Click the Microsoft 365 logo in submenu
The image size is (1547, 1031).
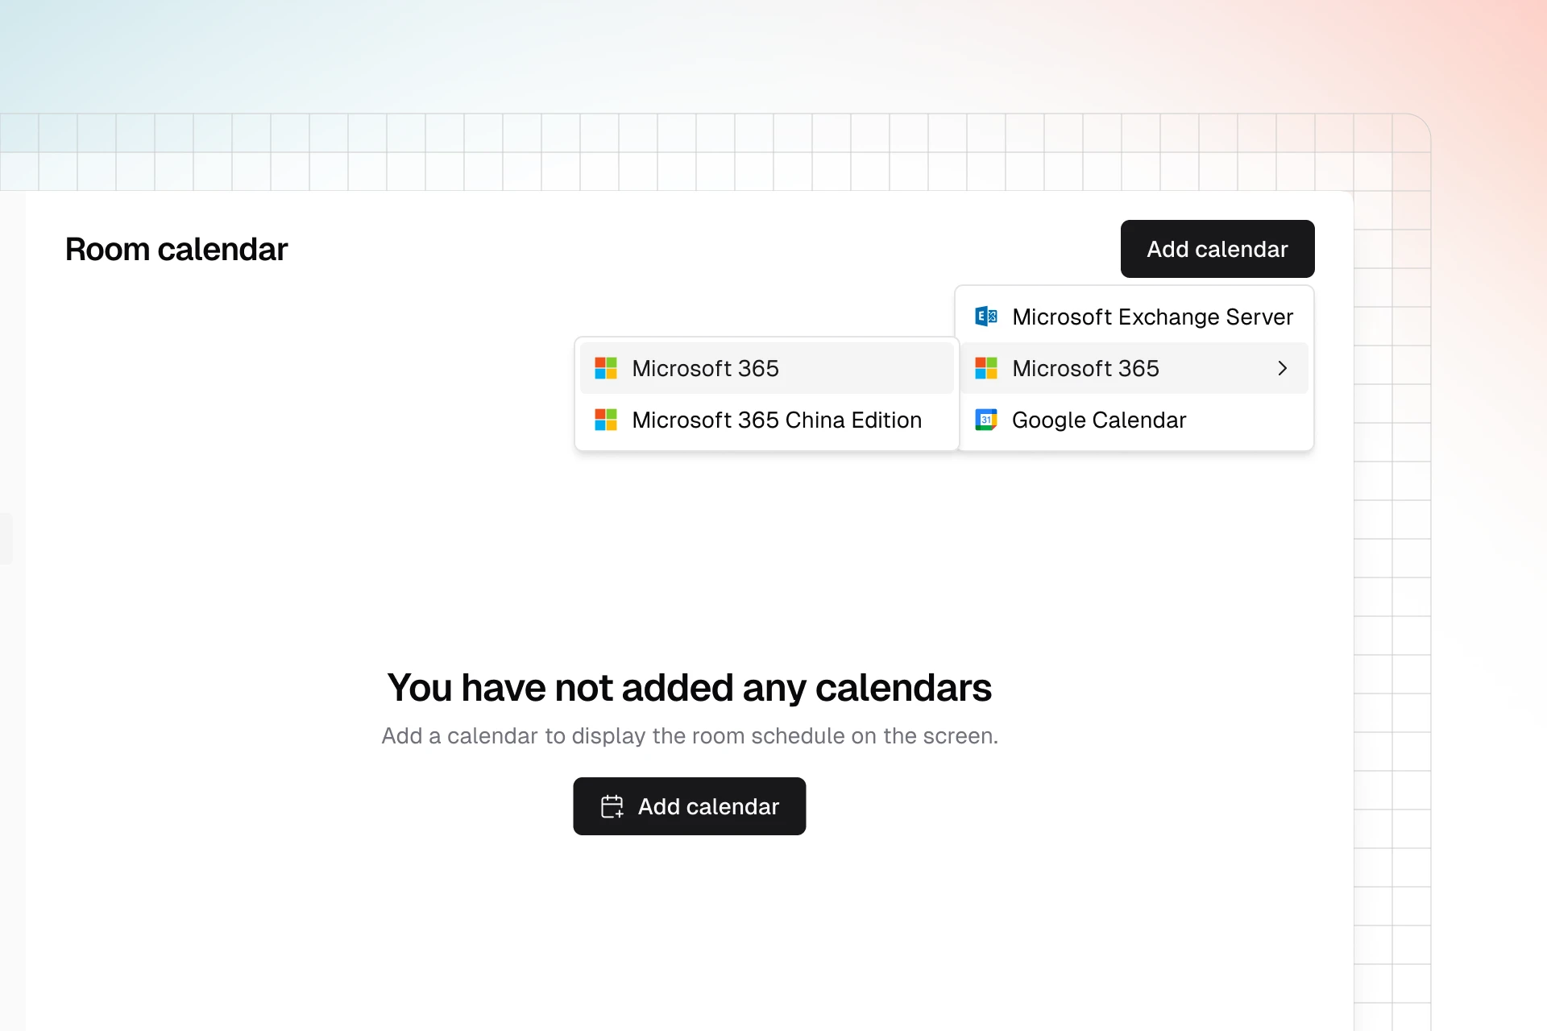tap(606, 368)
